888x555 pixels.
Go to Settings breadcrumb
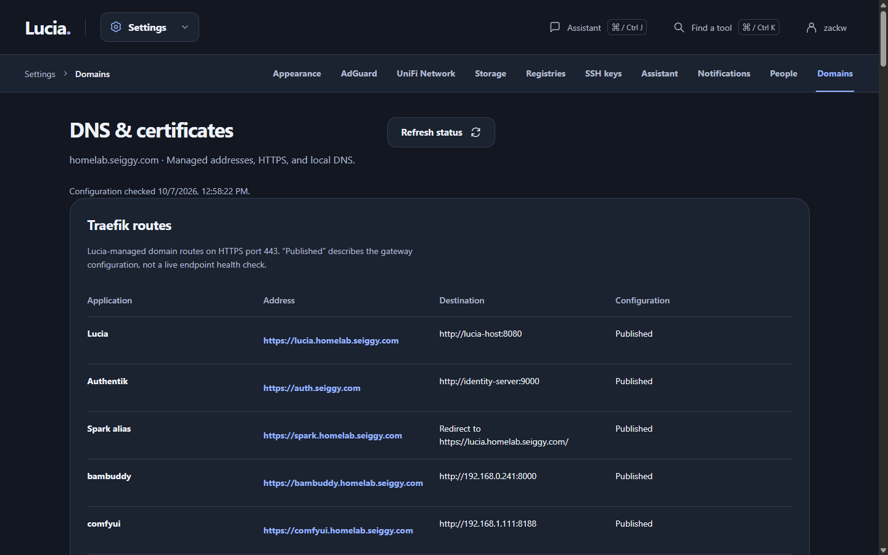[40, 74]
